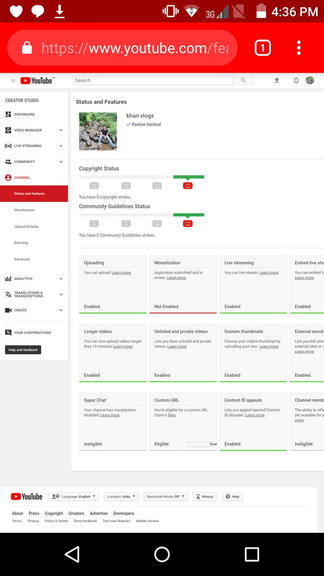The width and height of the screenshot is (324, 576).
Task: Click Learn more in Content ID appeals
Action: (255, 415)
